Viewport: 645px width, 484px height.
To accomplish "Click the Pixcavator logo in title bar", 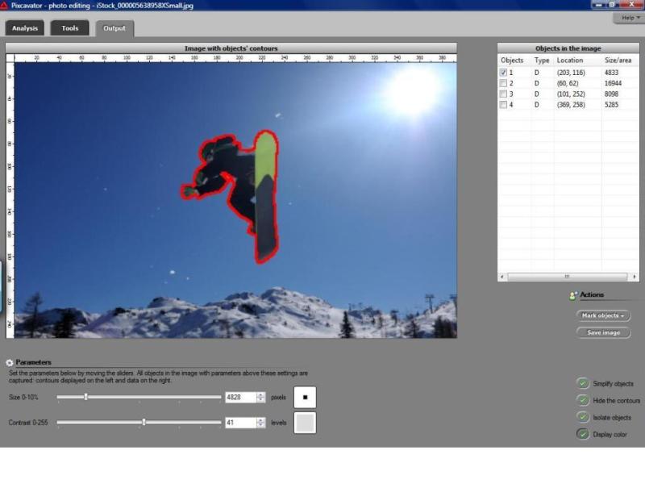I will pos(5,5).
